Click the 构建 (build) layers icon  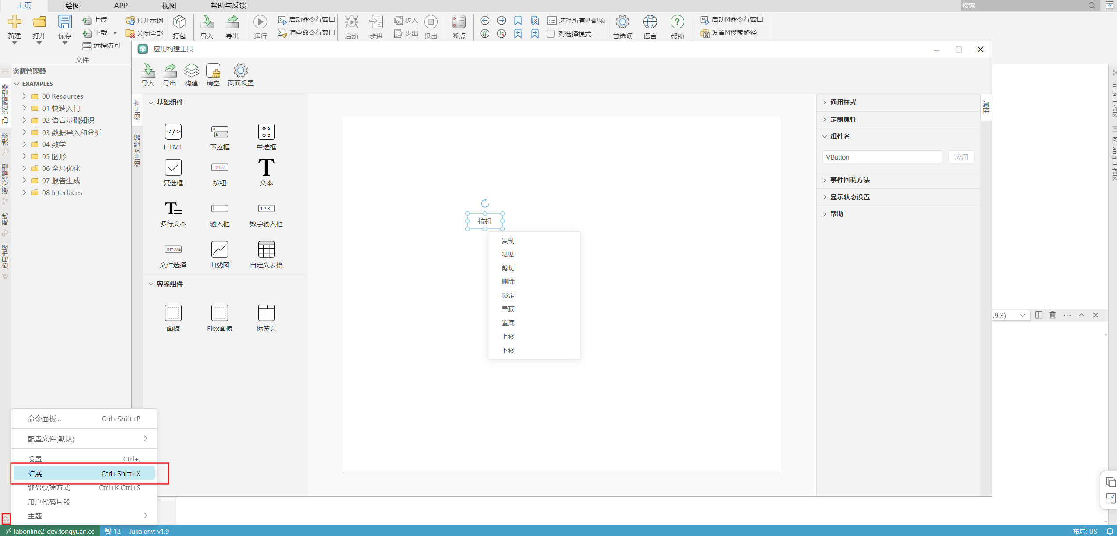pos(191,71)
